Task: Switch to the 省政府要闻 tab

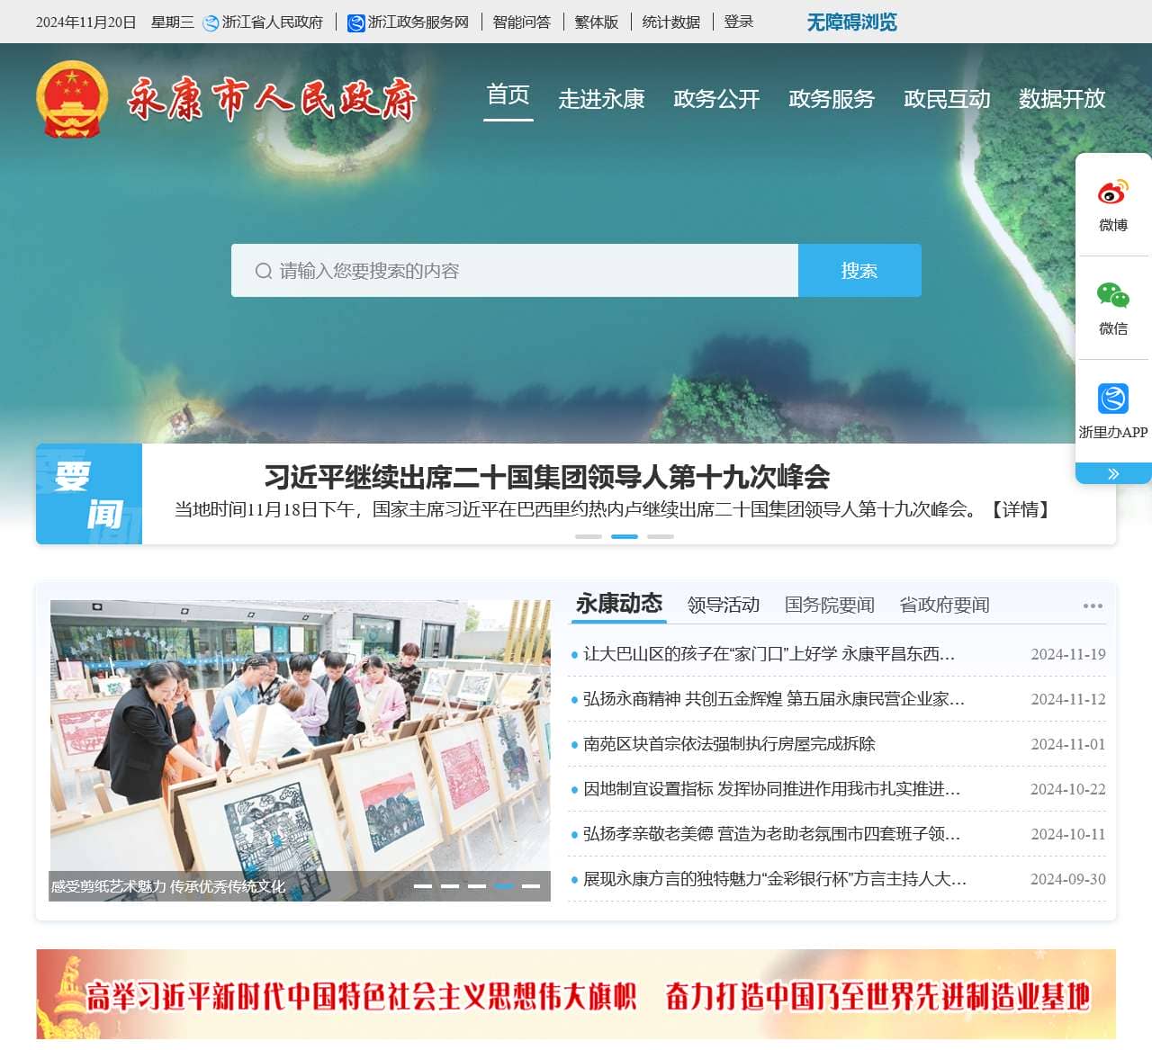Action: coord(945,605)
